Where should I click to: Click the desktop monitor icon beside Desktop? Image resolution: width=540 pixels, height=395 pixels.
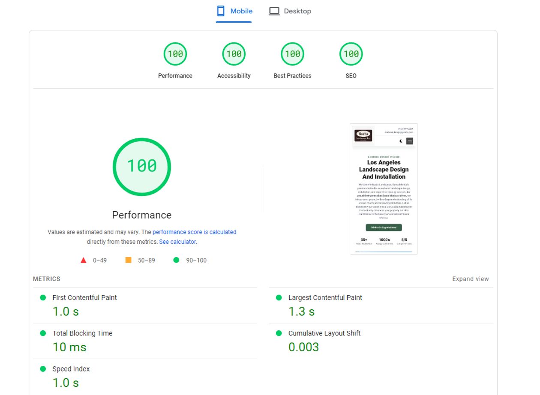[x=274, y=11]
